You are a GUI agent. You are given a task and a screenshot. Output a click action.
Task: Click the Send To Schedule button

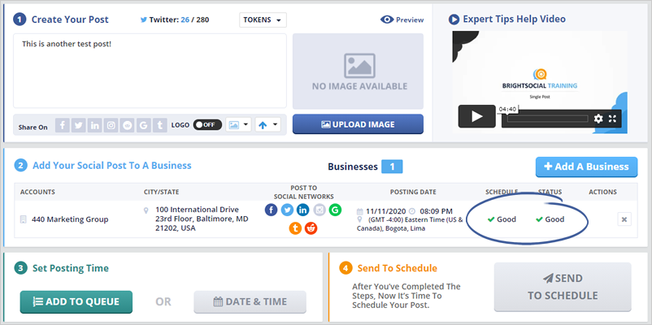pyautogui.click(x=562, y=288)
